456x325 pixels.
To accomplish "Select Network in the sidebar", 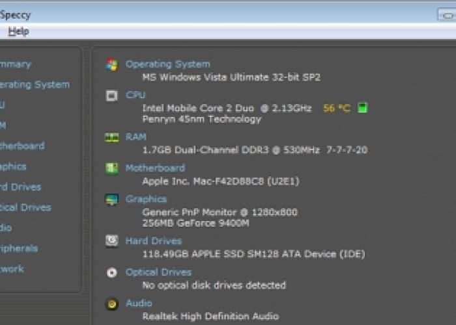I will (12, 269).
